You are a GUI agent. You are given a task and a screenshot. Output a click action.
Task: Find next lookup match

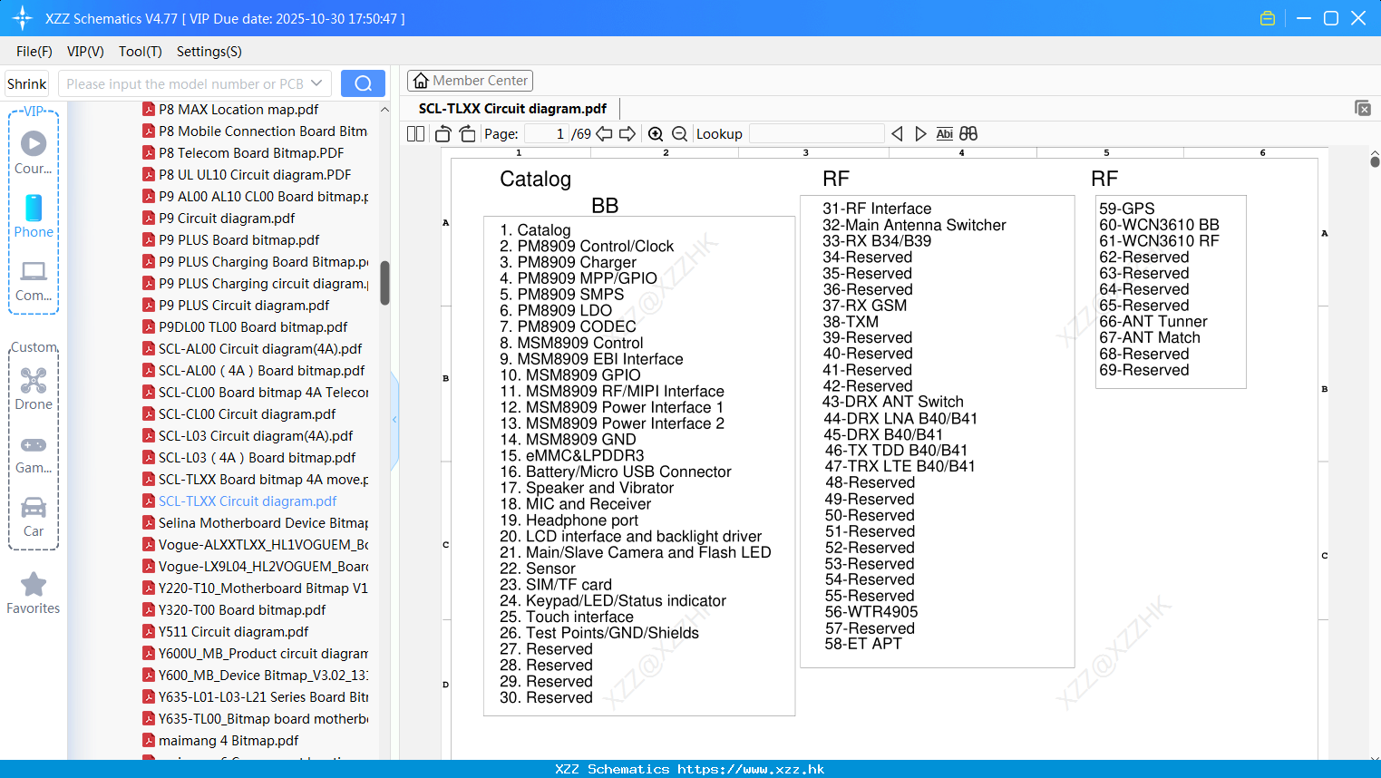point(920,134)
